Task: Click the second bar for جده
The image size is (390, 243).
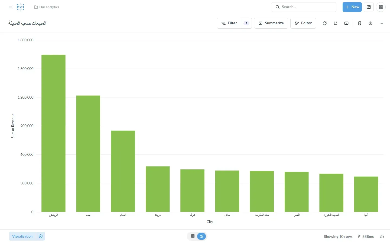Action: (x=88, y=154)
